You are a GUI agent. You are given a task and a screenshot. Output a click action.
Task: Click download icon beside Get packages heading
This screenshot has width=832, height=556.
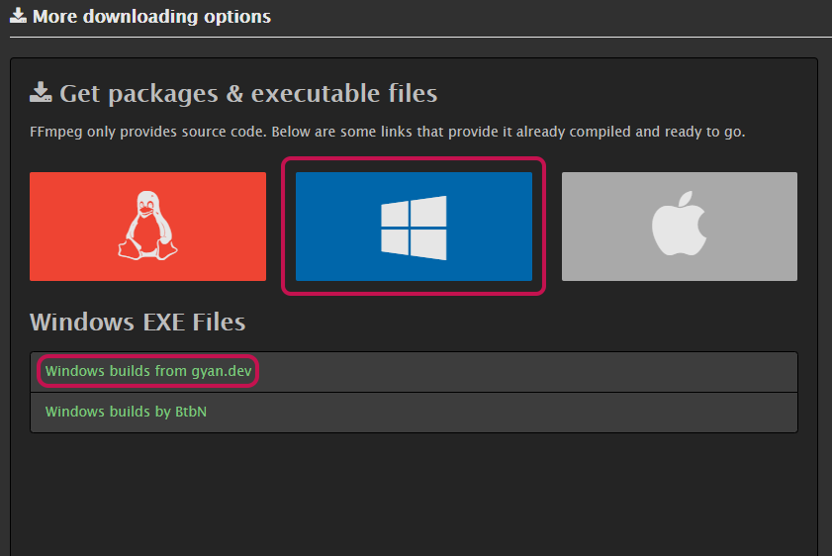[x=41, y=94]
